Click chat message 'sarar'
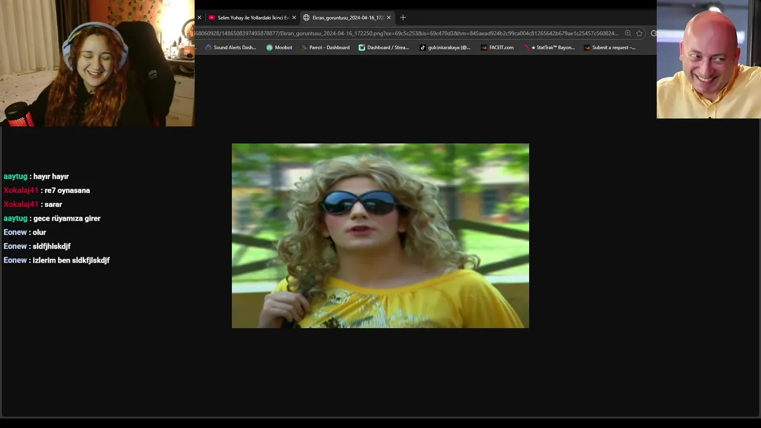 (x=54, y=204)
